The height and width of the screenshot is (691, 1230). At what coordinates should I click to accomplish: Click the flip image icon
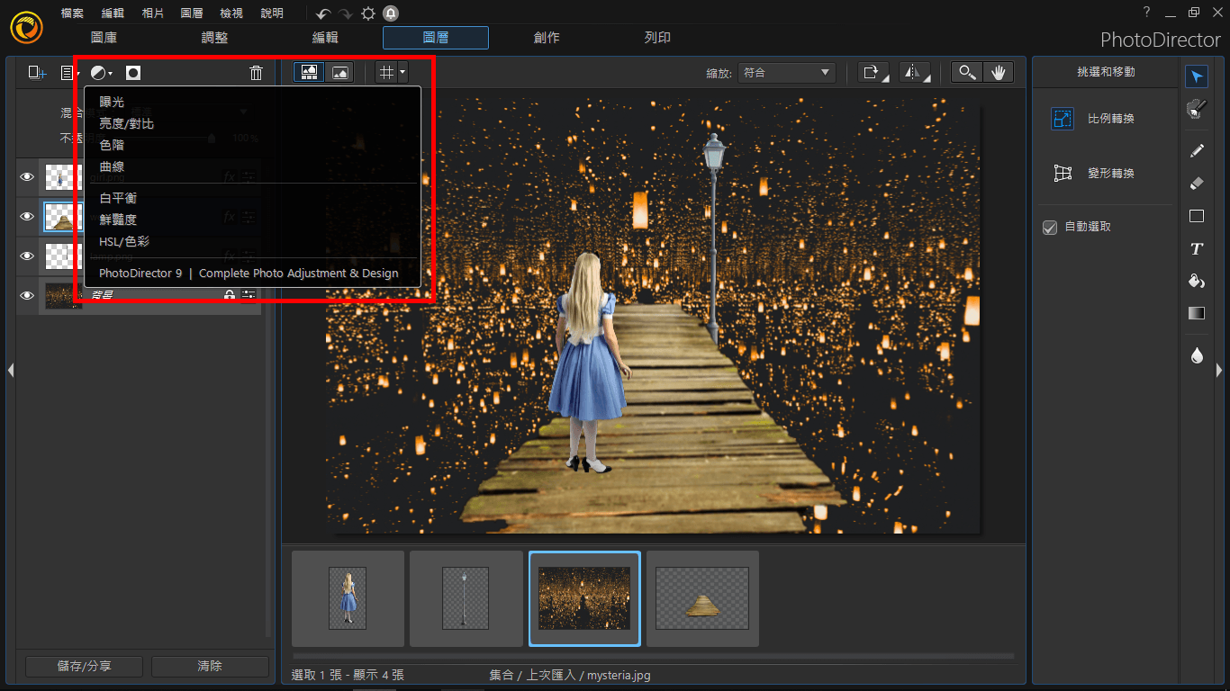[x=915, y=73]
